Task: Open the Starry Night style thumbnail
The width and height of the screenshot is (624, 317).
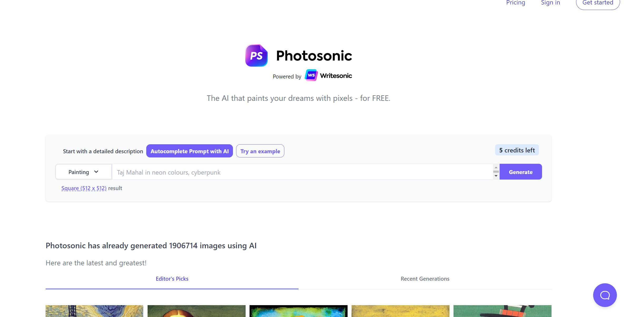Action: (x=94, y=312)
